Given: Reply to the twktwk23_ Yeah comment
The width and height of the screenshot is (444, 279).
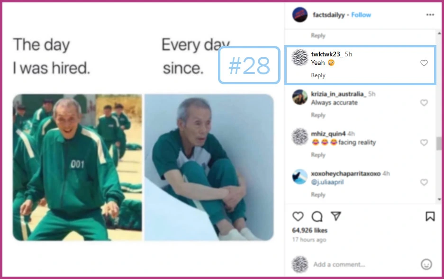Looking at the screenshot, I should 318,75.
